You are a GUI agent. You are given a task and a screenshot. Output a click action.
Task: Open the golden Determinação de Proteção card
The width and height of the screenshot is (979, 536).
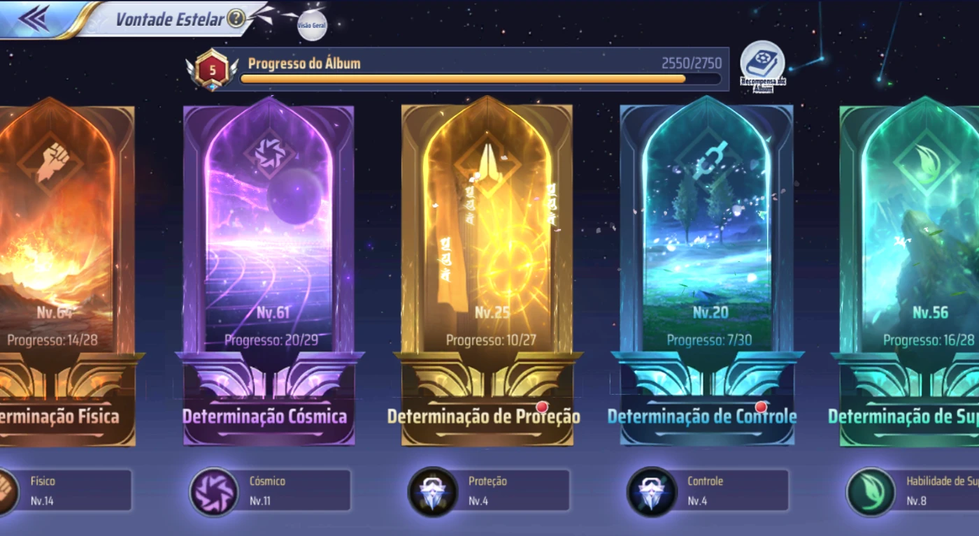point(487,273)
